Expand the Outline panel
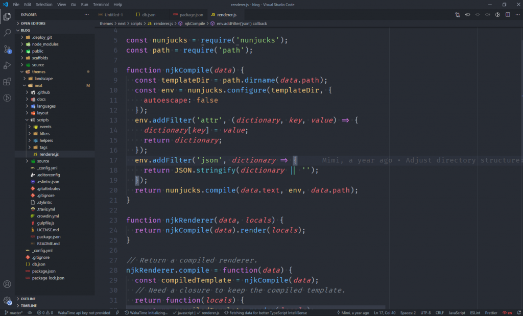The height and width of the screenshot is (316, 523). pos(55,299)
